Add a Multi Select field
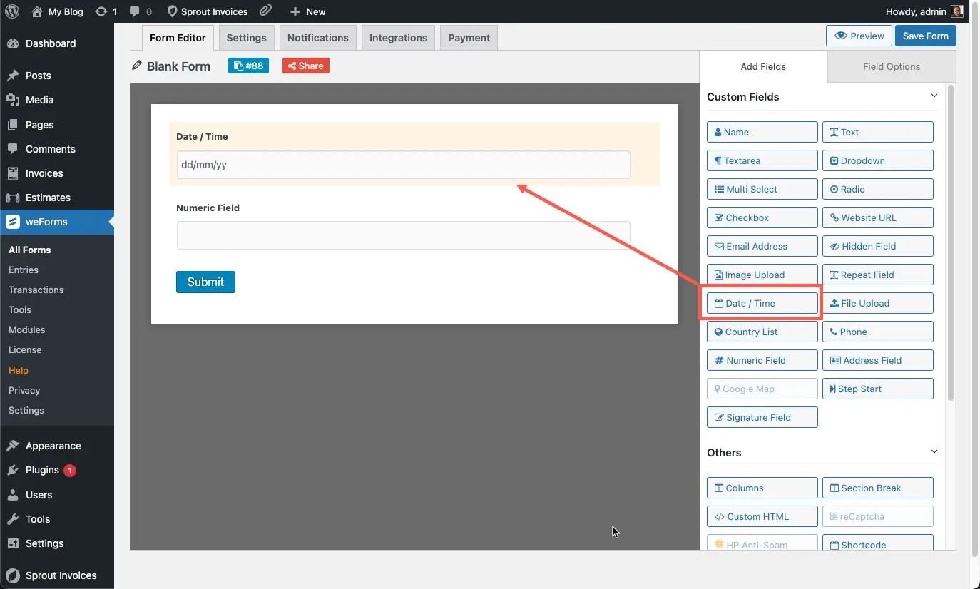Screen dimensions: 980x589 (762, 189)
